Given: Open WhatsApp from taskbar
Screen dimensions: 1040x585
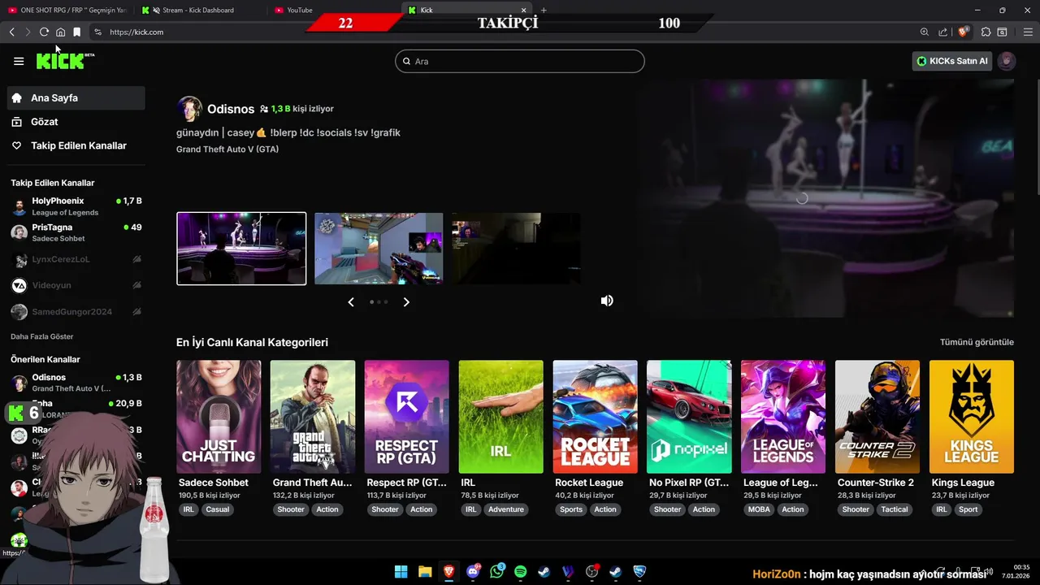Looking at the screenshot, I should click(x=497, y=572).
